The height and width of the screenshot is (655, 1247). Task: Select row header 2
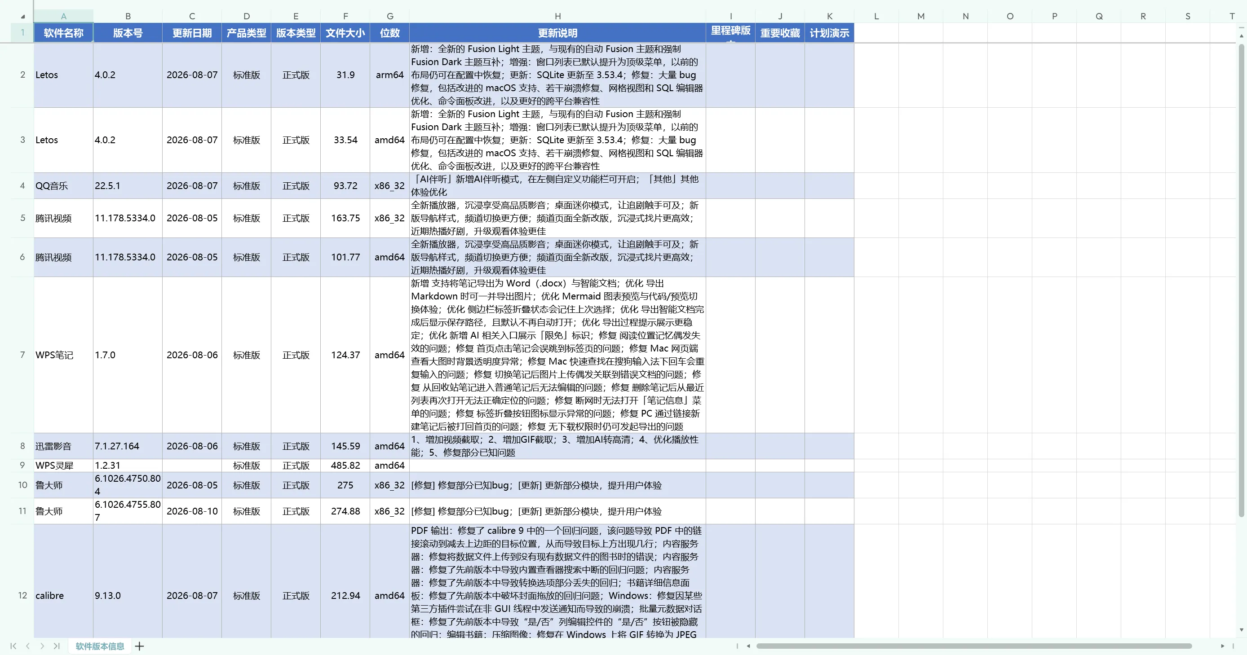tap(22, 75)
